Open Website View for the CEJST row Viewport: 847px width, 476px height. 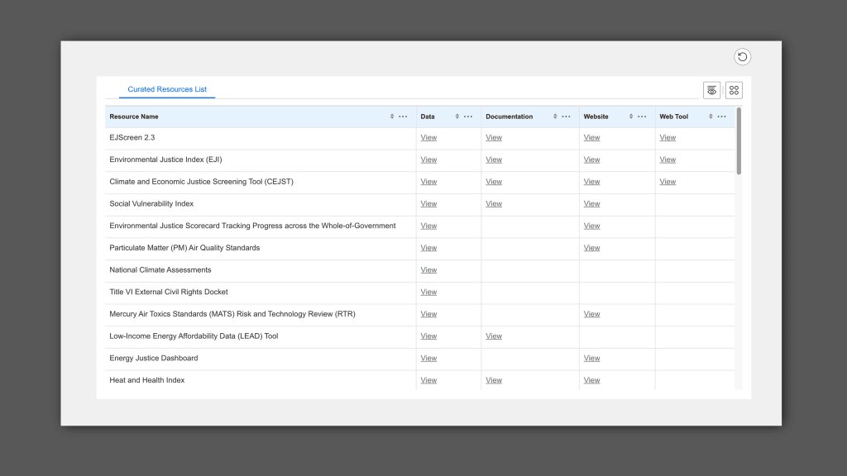[591, 182]
